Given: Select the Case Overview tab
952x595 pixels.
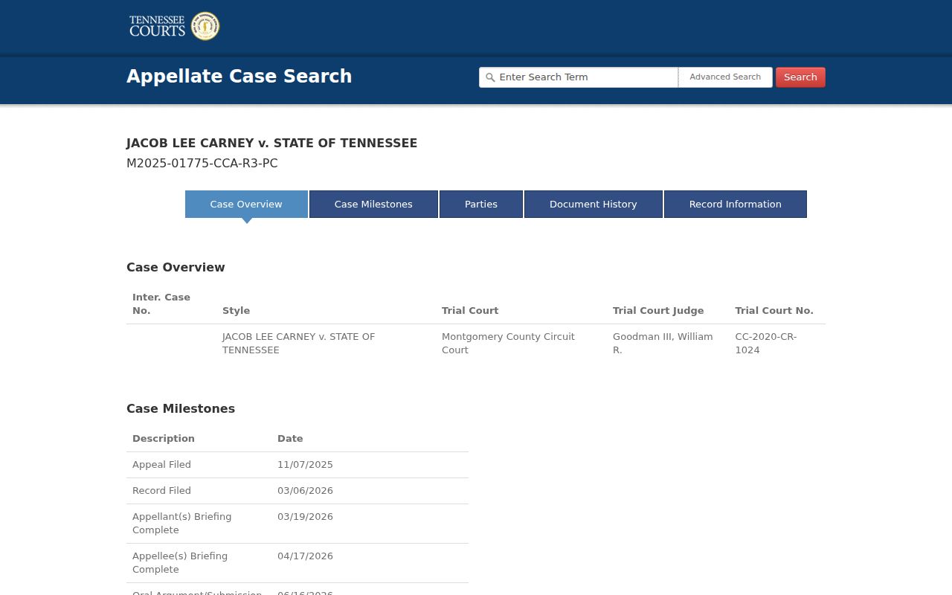Looking at the screenshot, I should pyautogui.click(x=246, y=204).
